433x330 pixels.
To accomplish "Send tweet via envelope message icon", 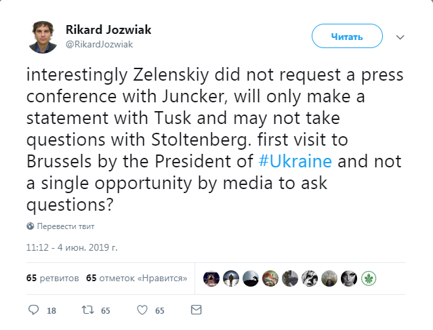I will pyautogui.click(x=197, y=310).
